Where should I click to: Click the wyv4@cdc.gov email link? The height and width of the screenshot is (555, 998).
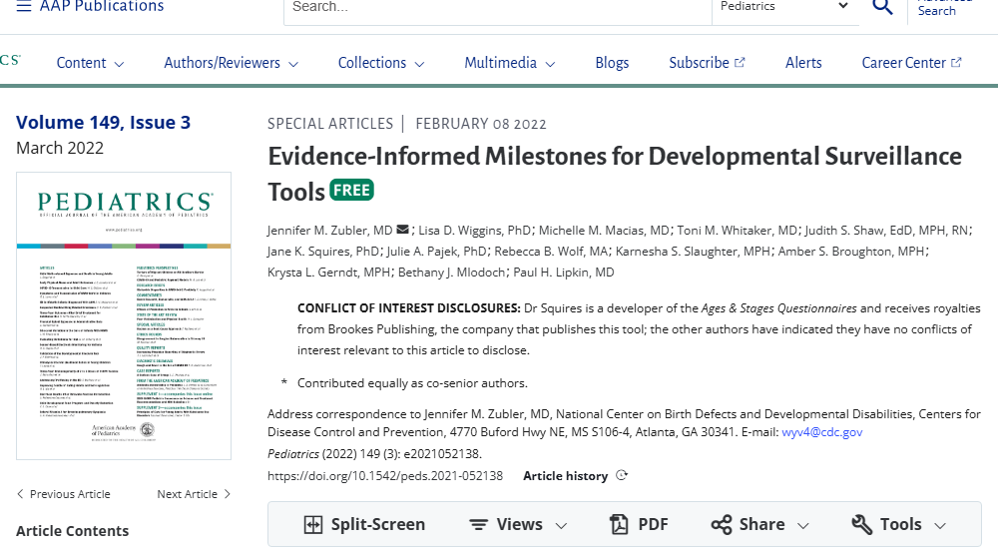pos(821,432)
